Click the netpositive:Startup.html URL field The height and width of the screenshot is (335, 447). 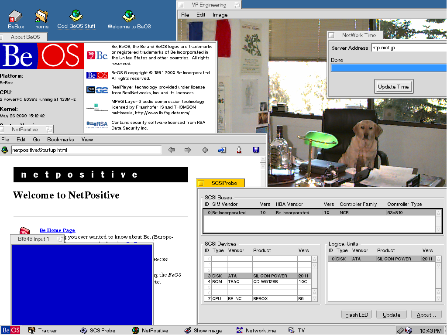pyautogui.click(x=86, y=150)
